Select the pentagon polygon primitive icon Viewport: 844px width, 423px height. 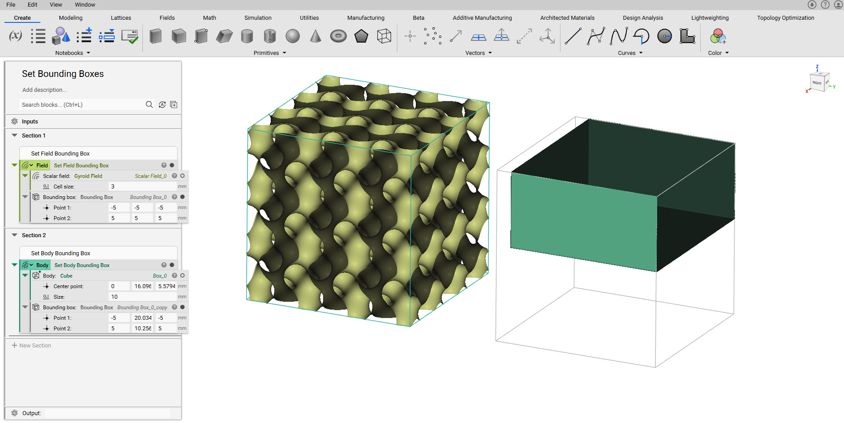pyautogui.click(x=361, y=36)
